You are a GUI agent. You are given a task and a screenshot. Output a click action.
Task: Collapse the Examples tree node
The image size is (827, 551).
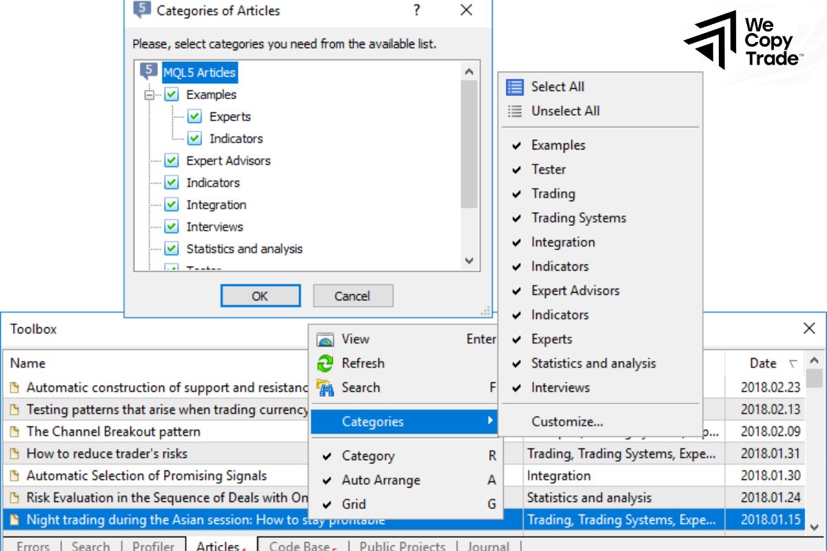pyautogui.click(x=149, y=95)
